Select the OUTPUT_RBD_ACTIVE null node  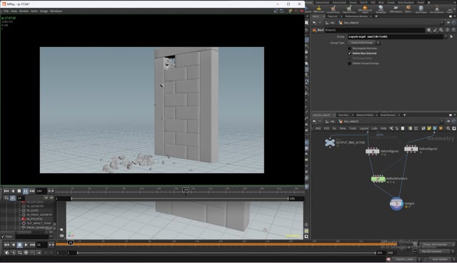coord(330,143)
